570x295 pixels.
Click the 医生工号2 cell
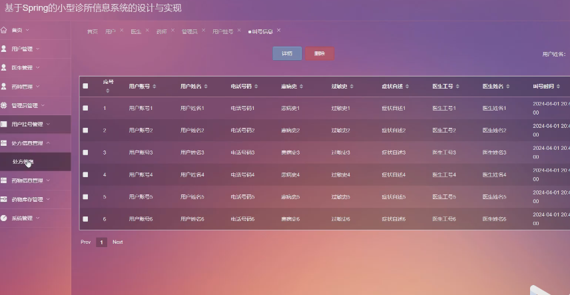444,131
